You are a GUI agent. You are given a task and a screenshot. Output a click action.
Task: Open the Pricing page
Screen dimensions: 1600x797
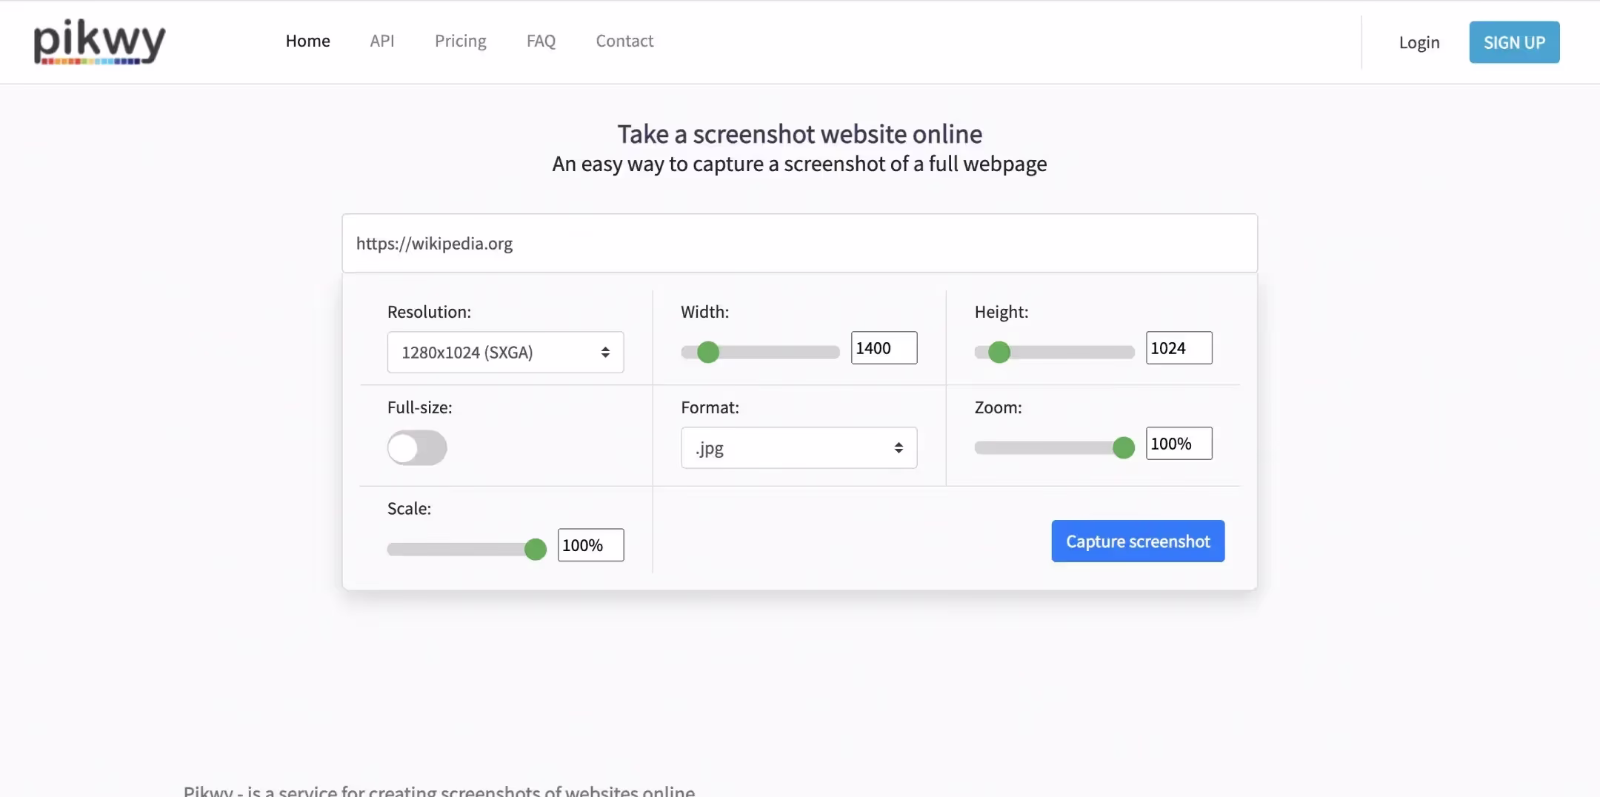[460, 41]
